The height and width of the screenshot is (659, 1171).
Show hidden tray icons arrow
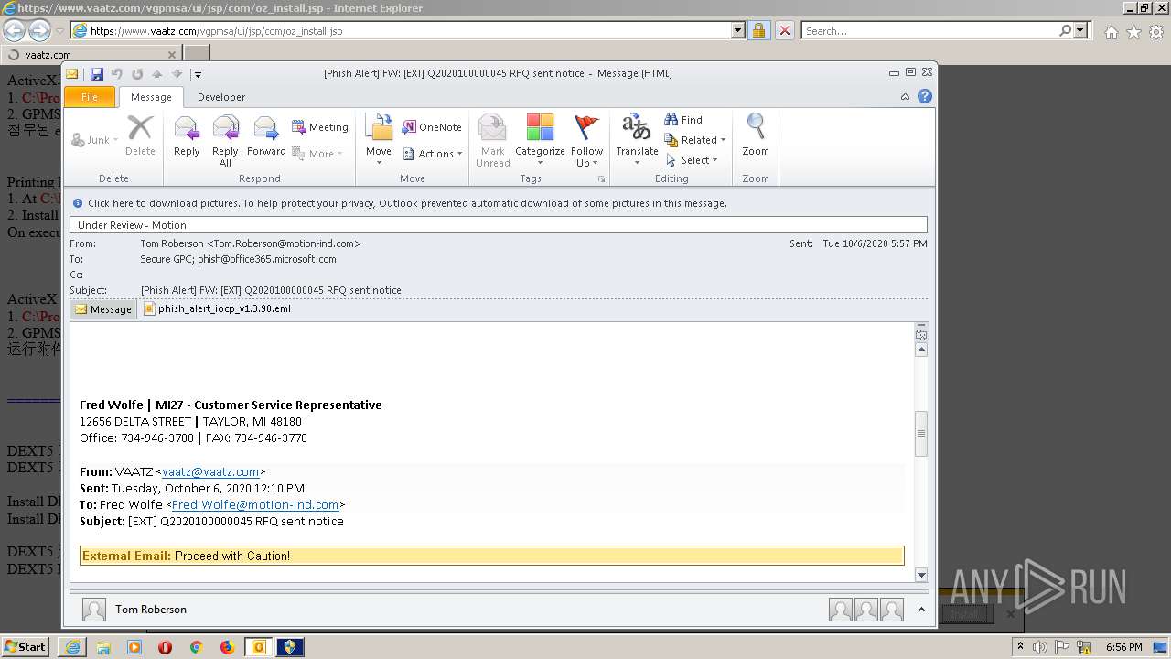[x=1021, y=647]
